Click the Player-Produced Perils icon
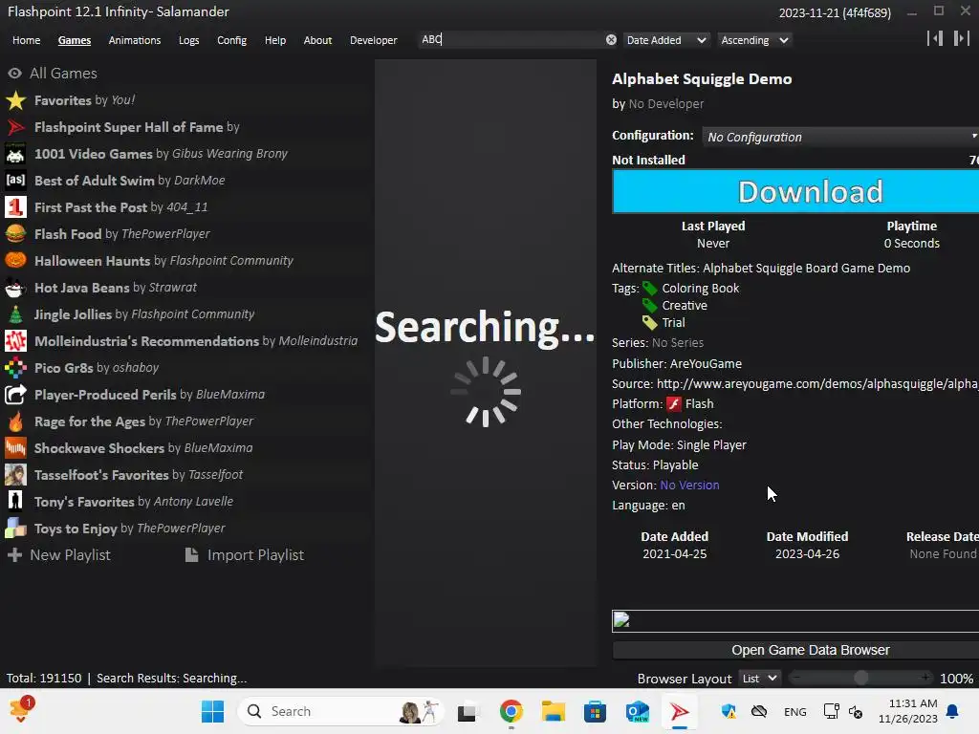This screenshot has height=734, width=979. click(15, 395)
